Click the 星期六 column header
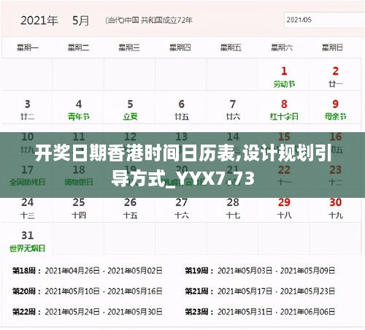Image resolution: width=365 pixels, height=330 pixels. coord(282,47)
